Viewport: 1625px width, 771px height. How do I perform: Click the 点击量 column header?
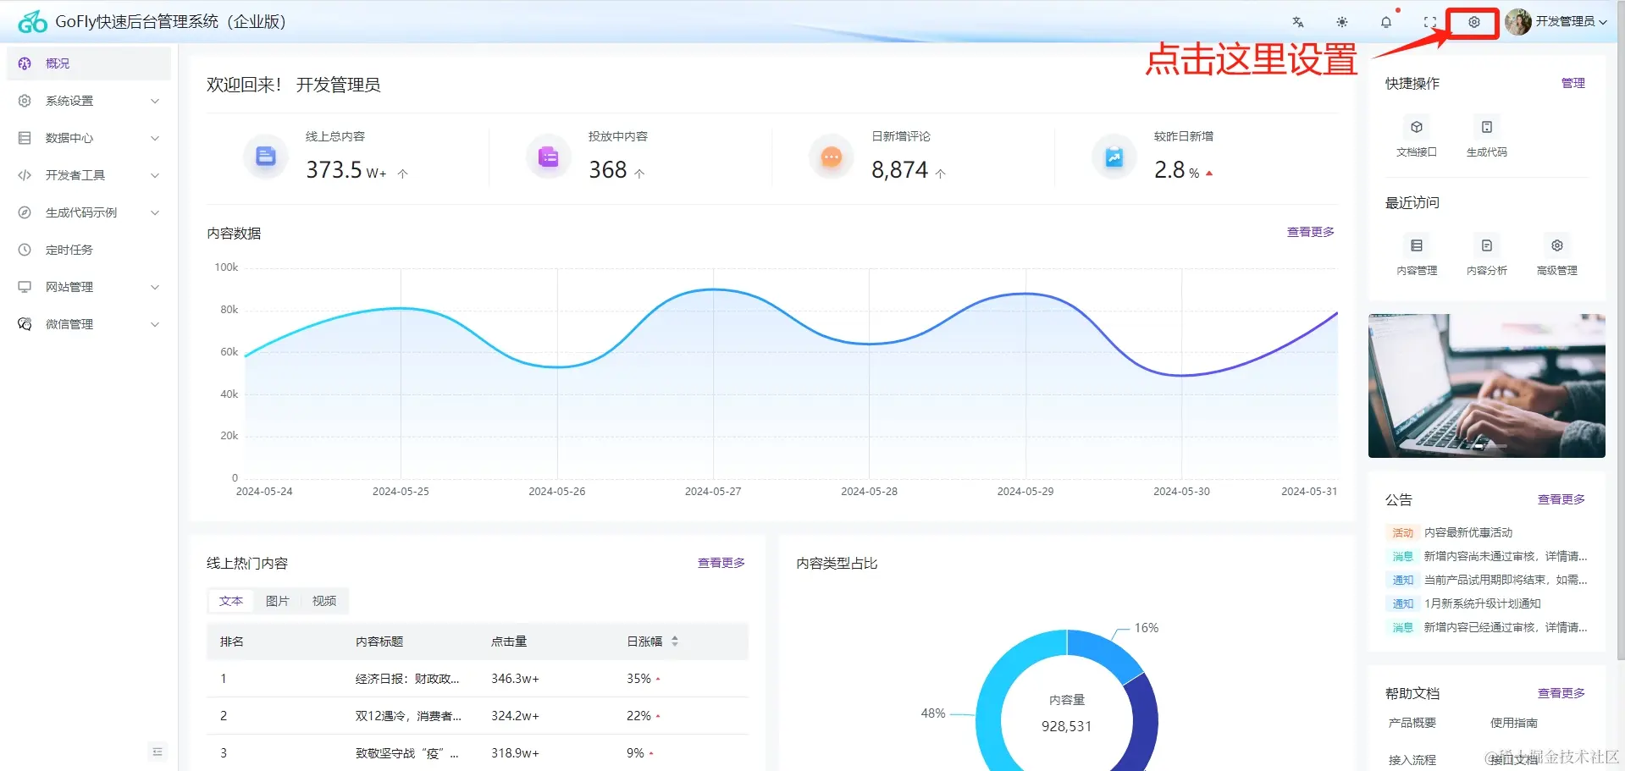[509, 642]
